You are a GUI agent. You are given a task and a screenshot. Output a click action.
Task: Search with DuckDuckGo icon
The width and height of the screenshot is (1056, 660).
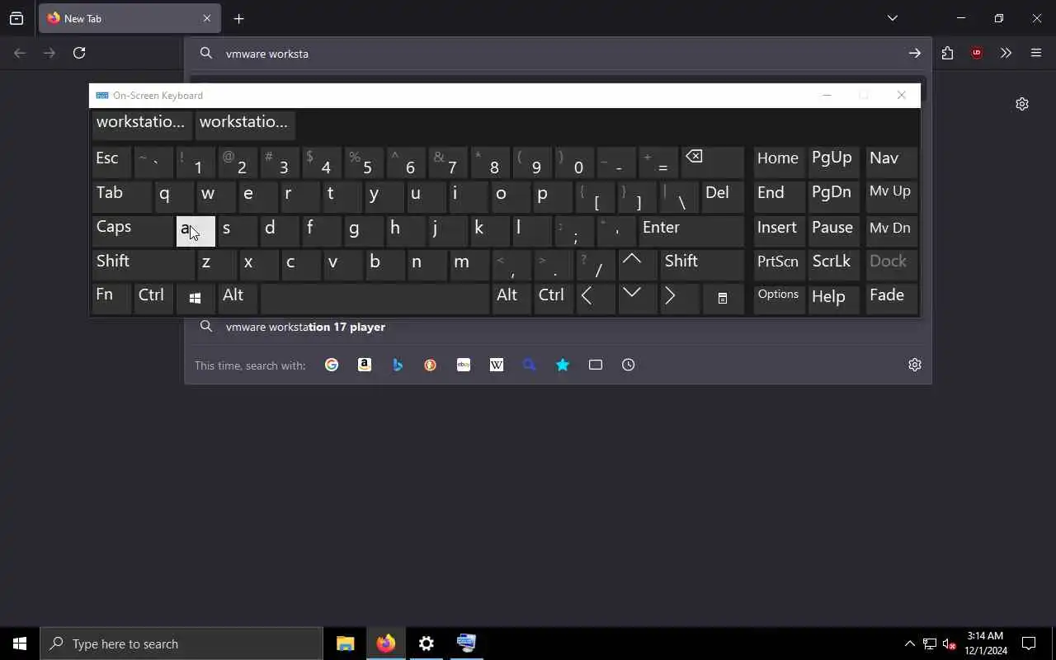coord(431,365)
